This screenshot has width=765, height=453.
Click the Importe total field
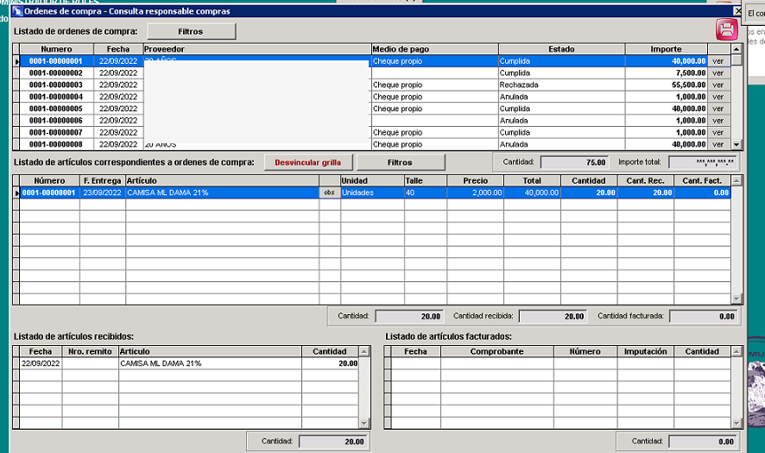703,162
